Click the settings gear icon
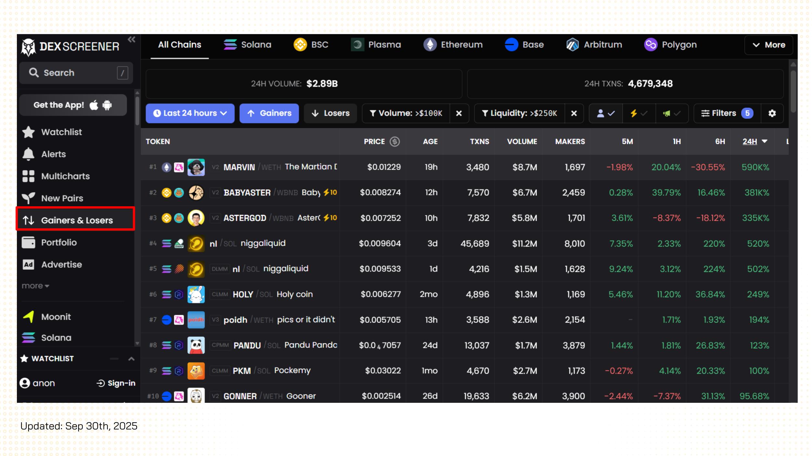This screenshot has height=456, width=812. coord(772,113)
